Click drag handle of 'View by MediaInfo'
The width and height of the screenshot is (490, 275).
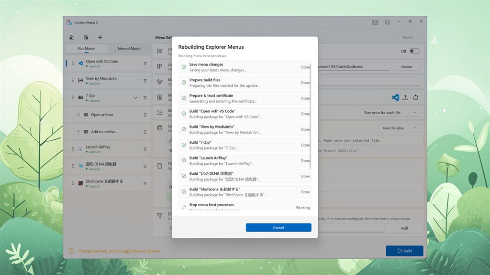pyautogui.click(x=73, y=80)
